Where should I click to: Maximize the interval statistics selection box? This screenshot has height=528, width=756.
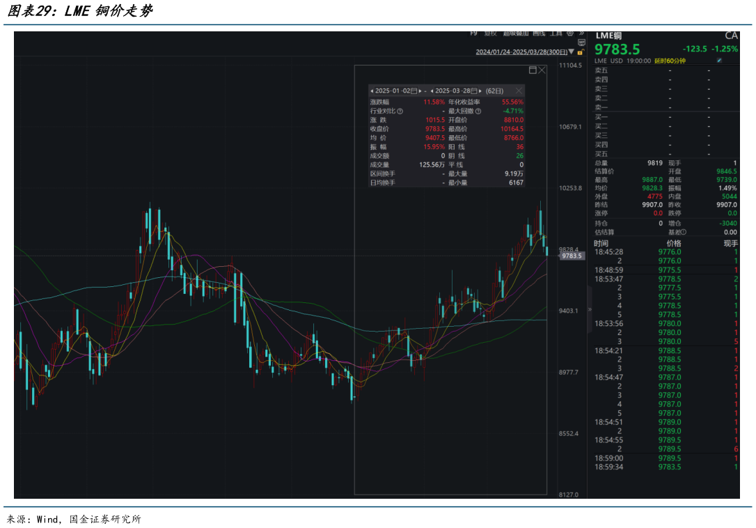point(533,70)
